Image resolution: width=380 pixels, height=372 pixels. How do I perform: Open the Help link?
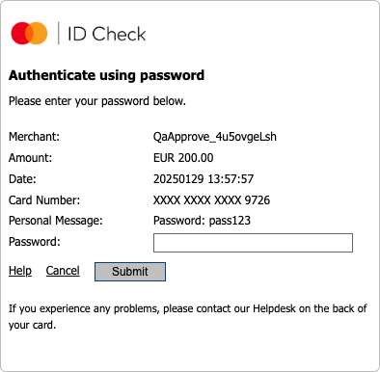20,271
